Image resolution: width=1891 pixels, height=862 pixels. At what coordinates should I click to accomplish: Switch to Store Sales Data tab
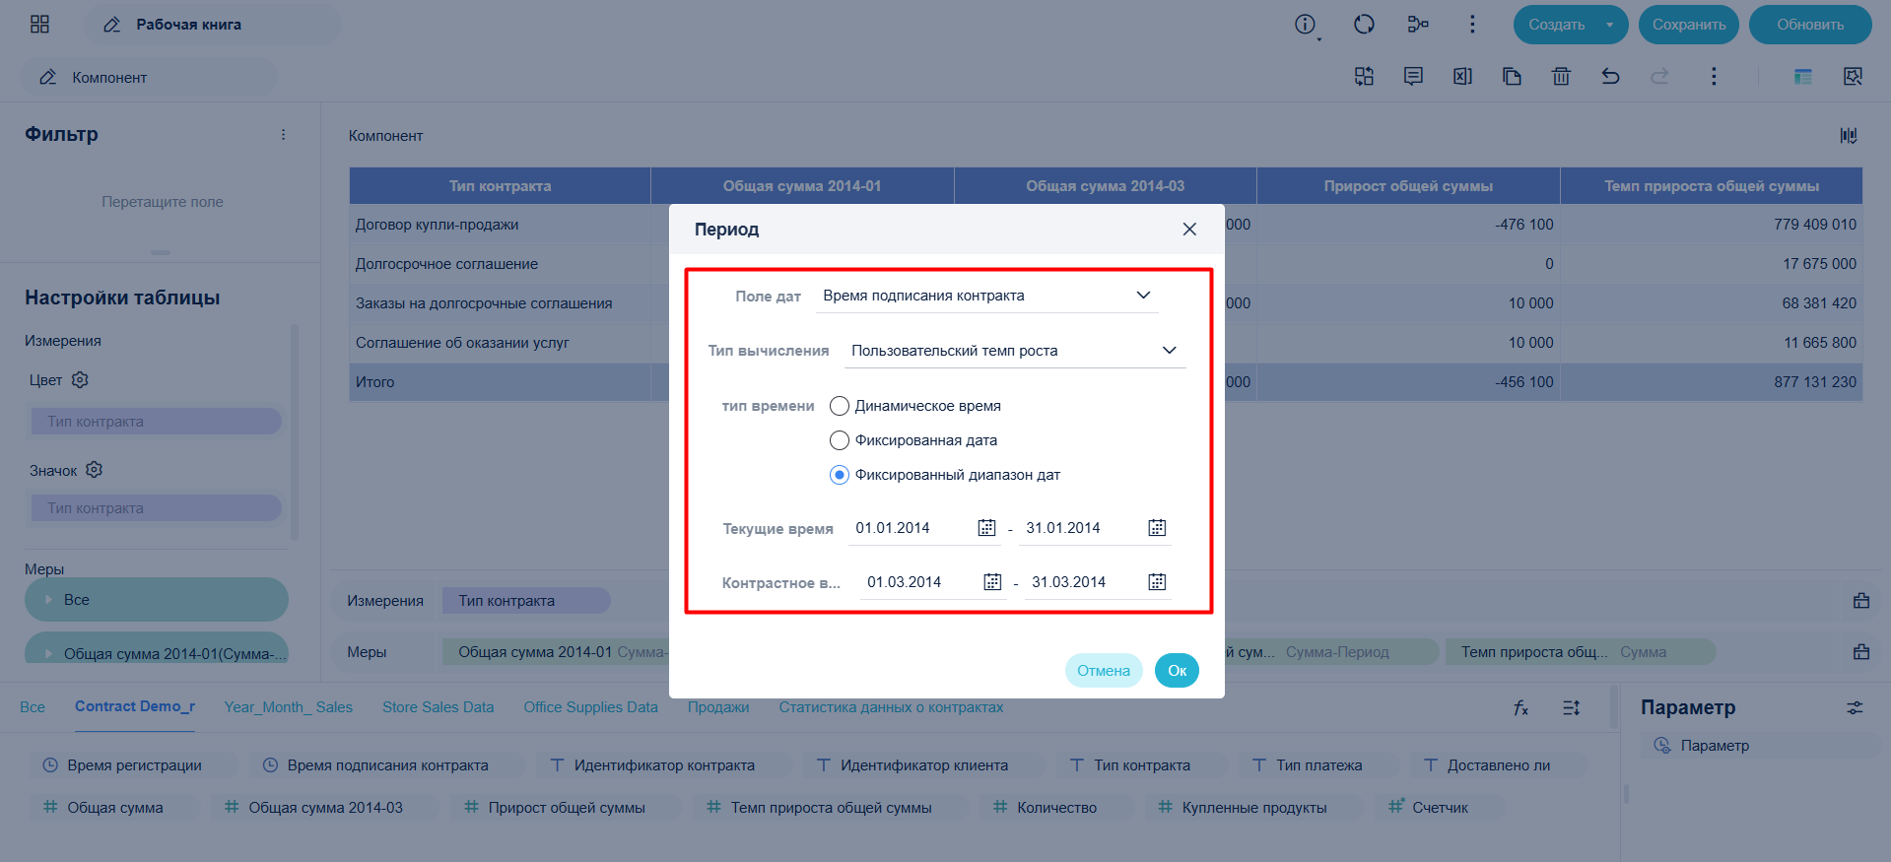pos(438,707)
